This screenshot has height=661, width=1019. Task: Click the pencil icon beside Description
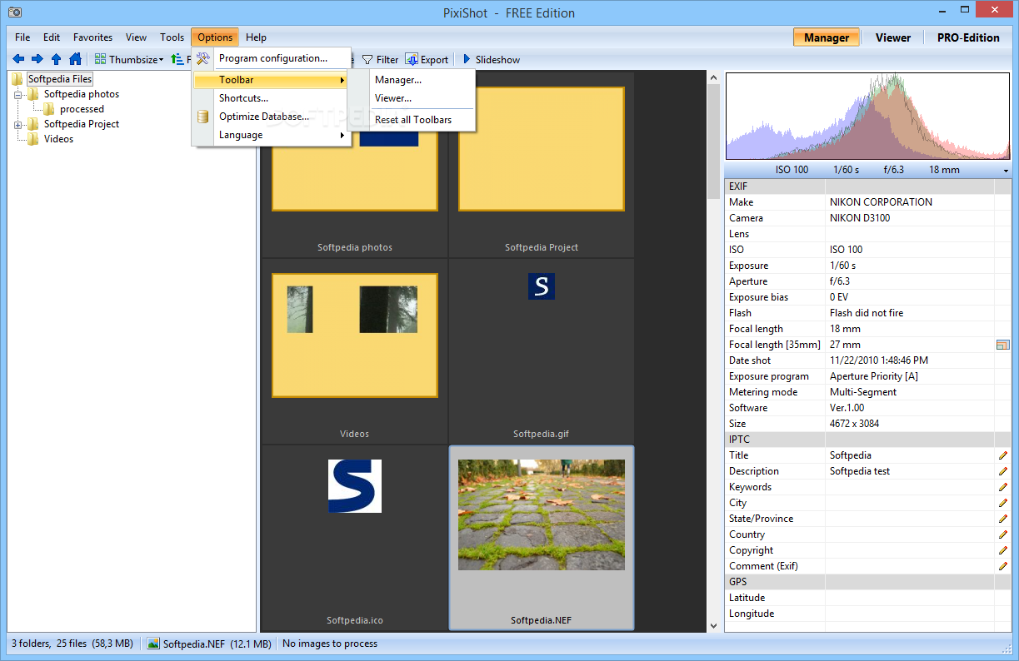(x=1003, y=471)
